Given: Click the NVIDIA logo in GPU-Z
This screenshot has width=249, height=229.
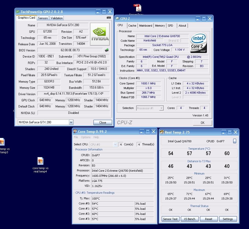Looking at the screenshot, I should coord(100,34).
